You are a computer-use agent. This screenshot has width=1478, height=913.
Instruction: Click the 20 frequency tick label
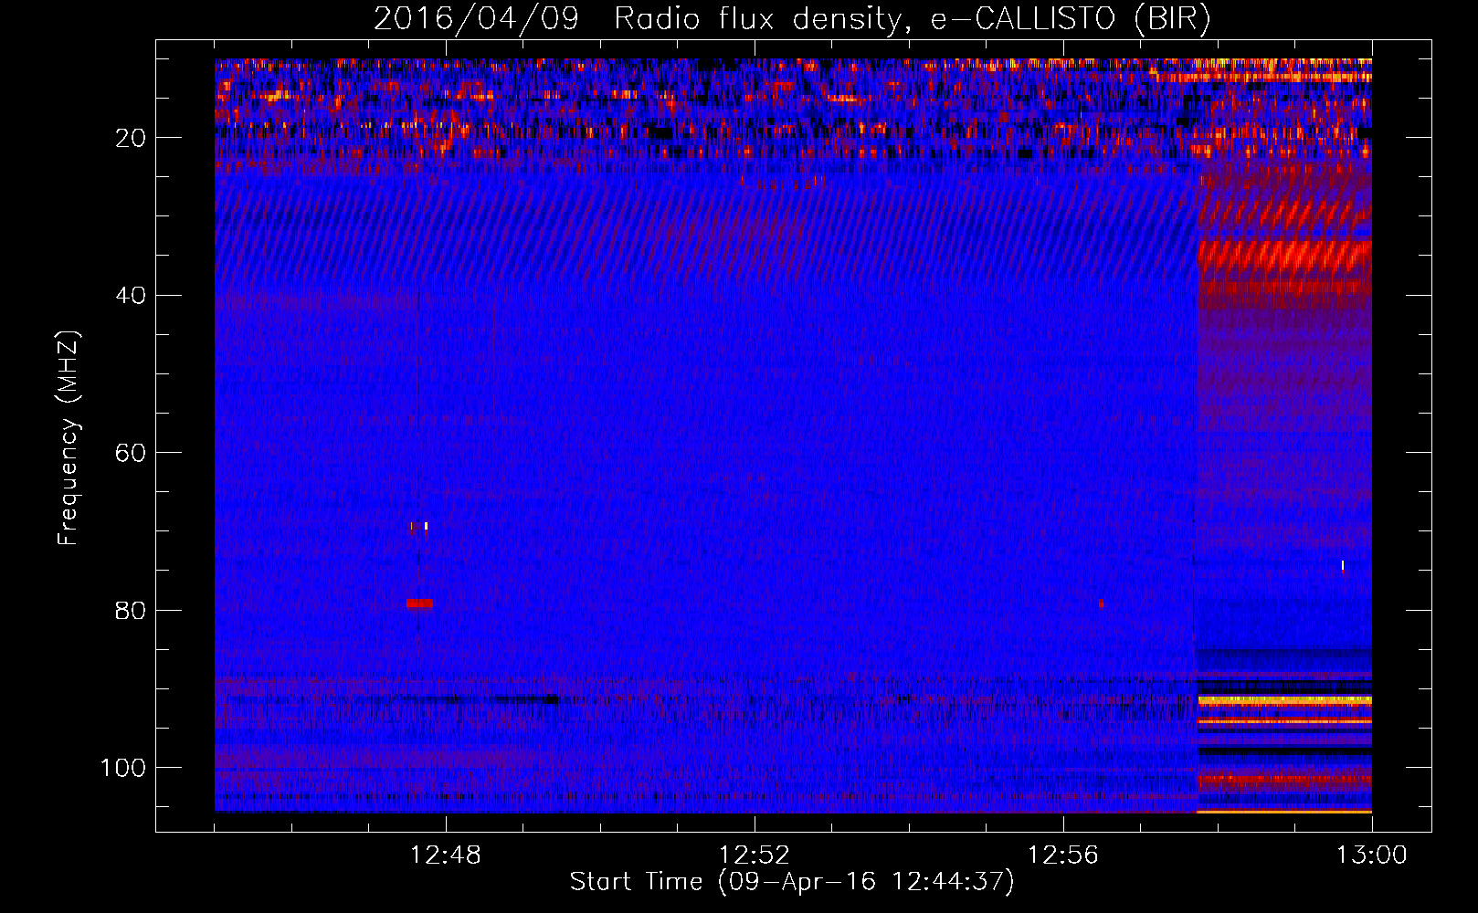click(132, 138)
